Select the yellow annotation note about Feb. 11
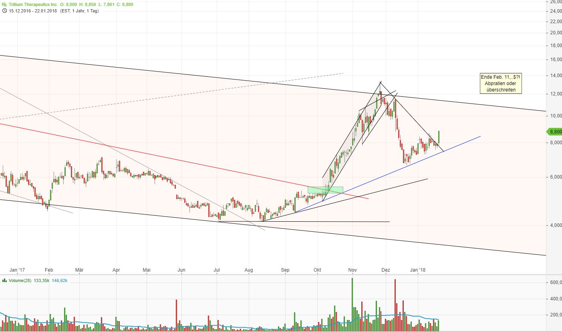562x332 pixels. point(500,83)
